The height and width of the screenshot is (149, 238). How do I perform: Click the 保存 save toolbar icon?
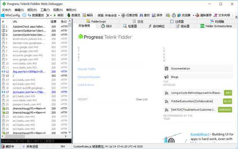[157, 15]
